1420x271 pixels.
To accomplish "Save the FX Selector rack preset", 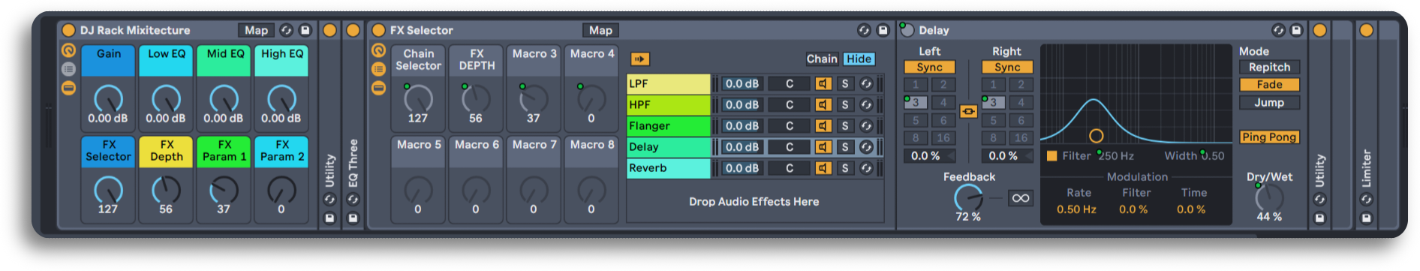I will (883, 30).
